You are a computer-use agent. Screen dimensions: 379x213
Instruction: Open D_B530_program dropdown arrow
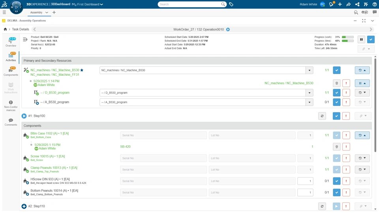[x=310, y=93]
